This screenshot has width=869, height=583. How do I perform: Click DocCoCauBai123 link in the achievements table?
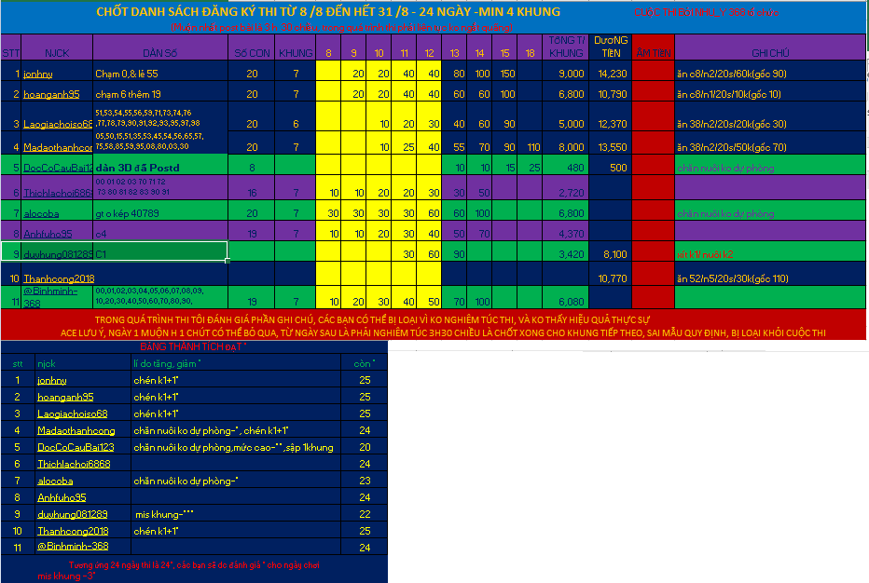[x=76, y=447]
